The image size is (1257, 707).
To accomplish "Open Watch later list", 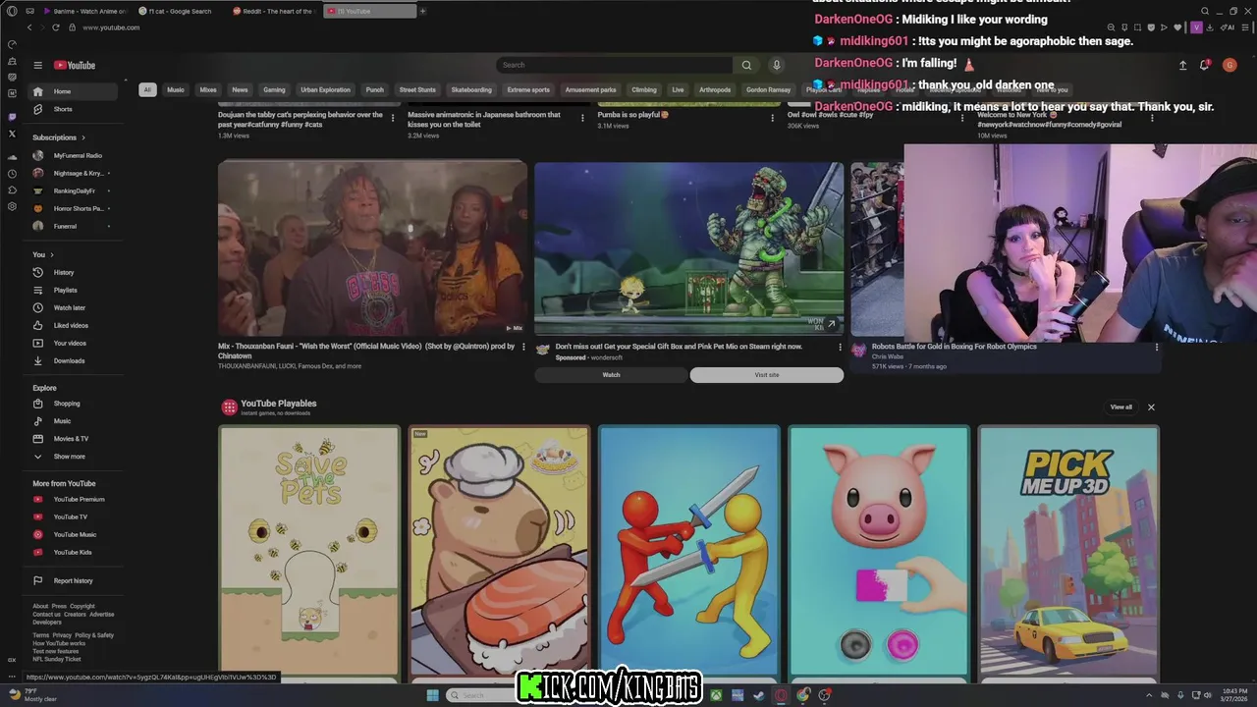I will [x=73, y=307].
